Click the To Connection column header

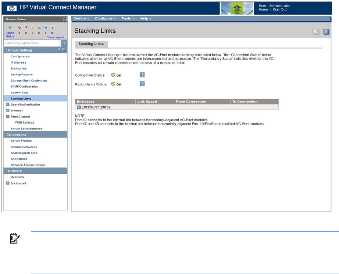pos(254,102)
